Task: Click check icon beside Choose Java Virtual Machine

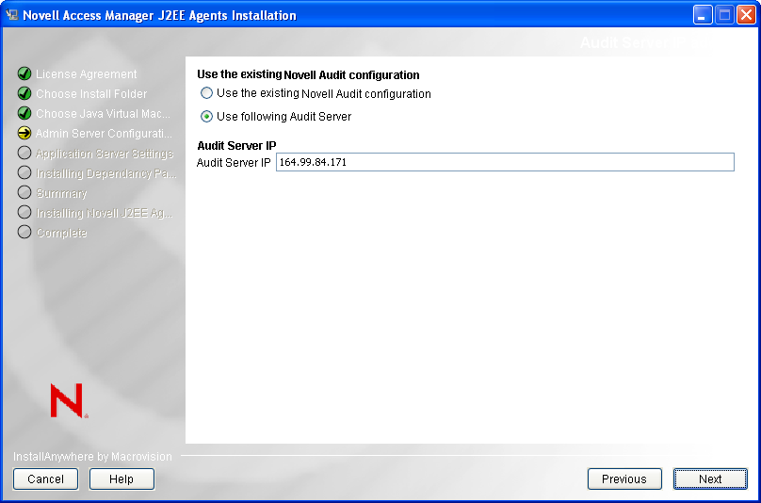Action: (24, 113)
